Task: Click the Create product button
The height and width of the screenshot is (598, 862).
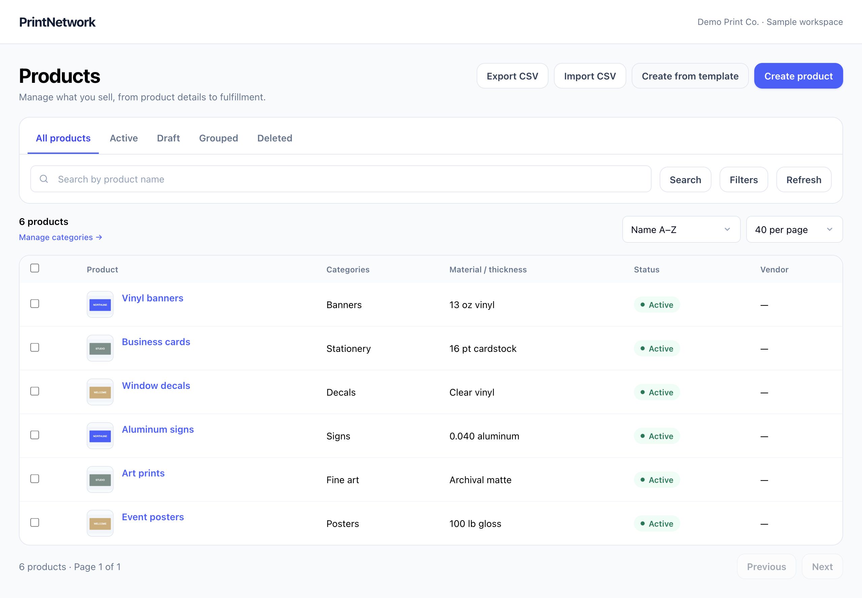Action: [798, 76]
